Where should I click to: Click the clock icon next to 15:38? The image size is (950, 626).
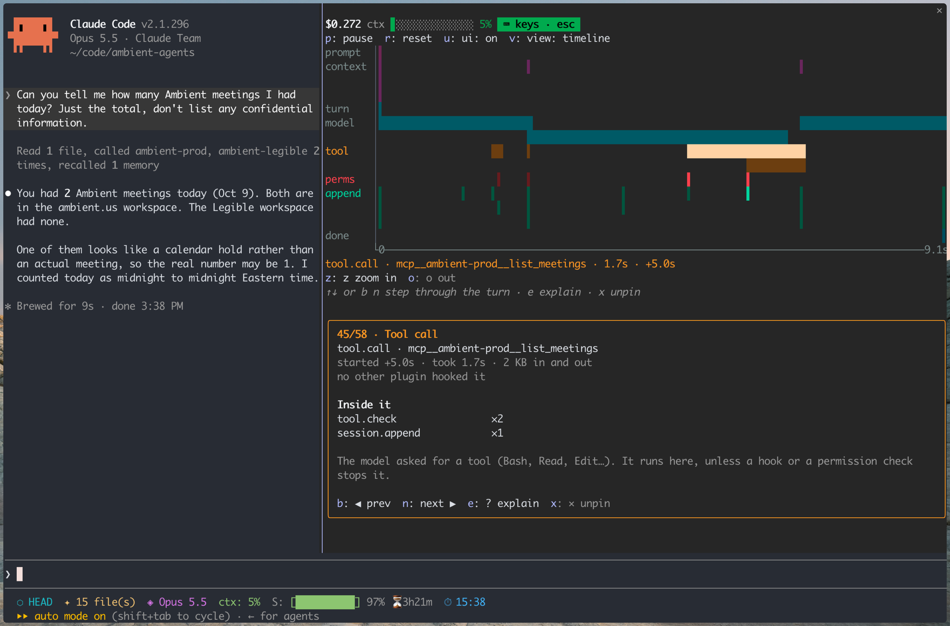pyautogui.click(x=447, y=602)
